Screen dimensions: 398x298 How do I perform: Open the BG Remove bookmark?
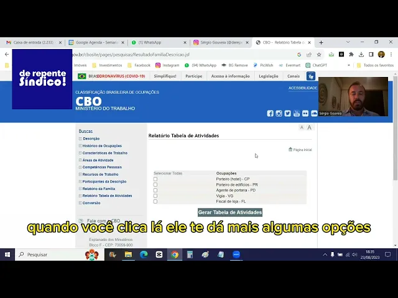point(234,65)
